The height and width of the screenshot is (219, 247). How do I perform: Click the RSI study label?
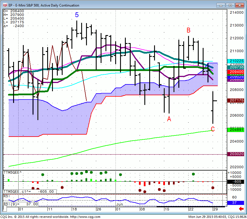click(7, 196)
